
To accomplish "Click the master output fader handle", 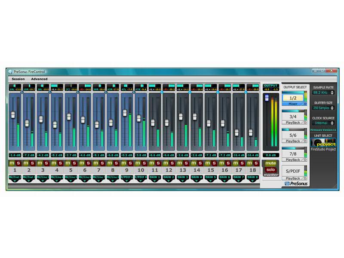I will tap(267, 98).
